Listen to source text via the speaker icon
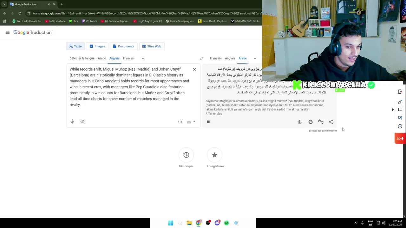 point(82,122)
